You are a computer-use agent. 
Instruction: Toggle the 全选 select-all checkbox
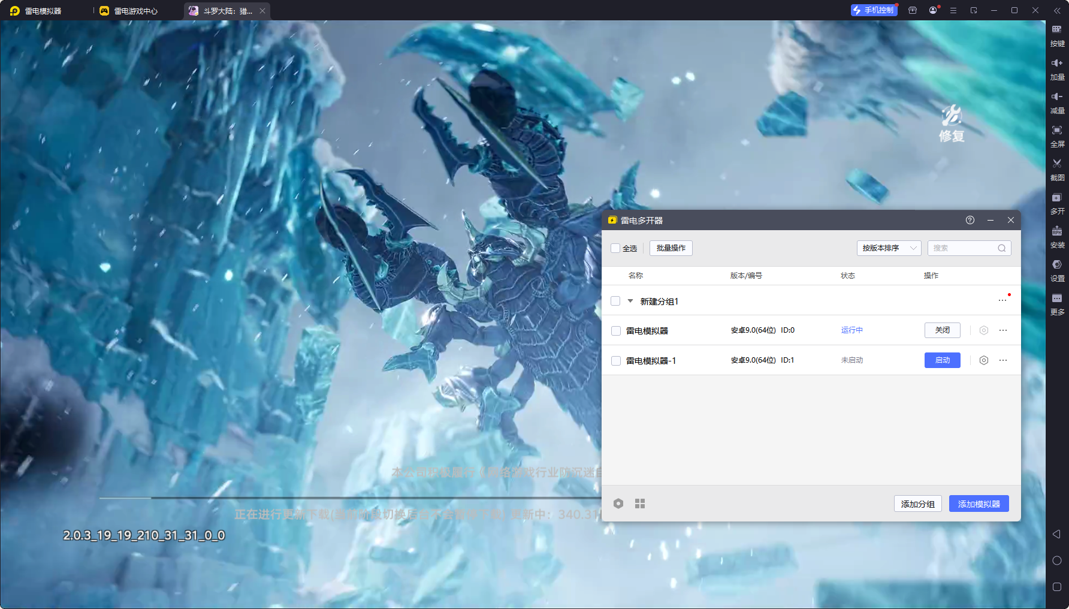coord(615,248)
